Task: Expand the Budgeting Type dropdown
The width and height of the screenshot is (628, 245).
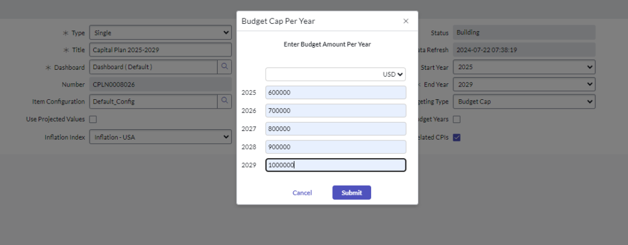Action: click(526, 102)
